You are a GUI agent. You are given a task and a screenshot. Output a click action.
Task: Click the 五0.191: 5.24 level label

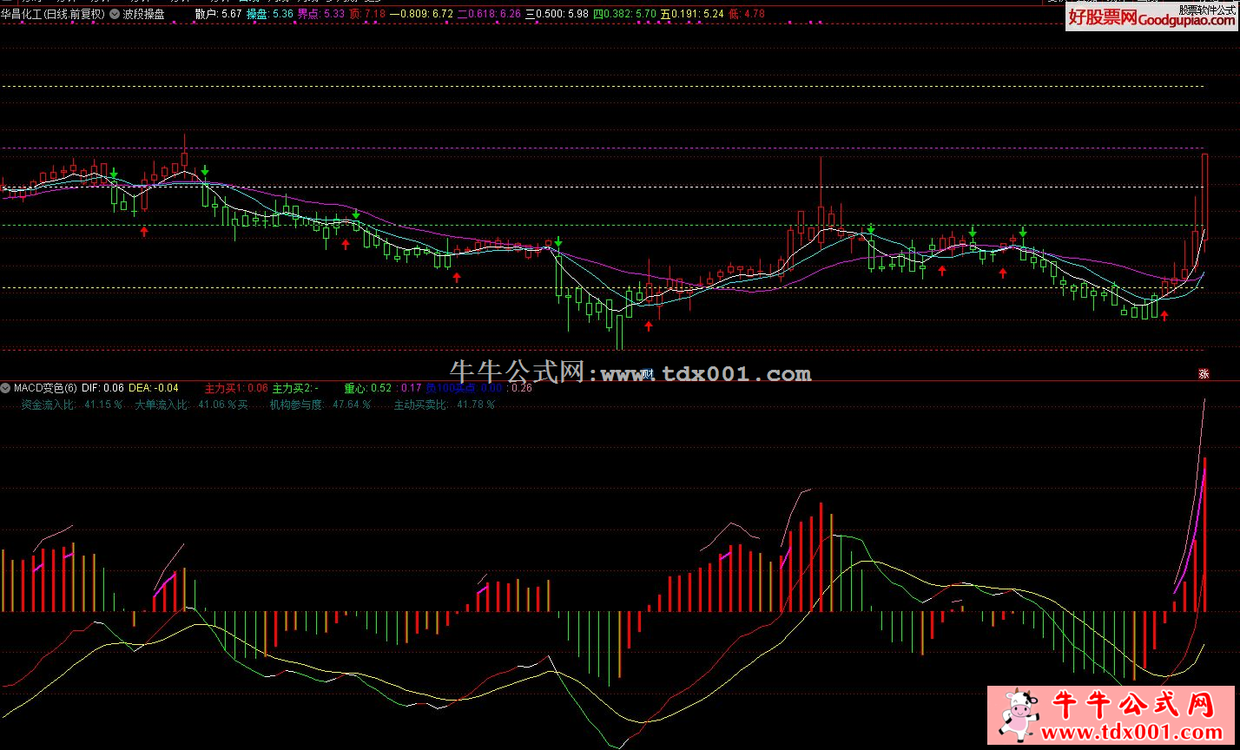coord(692,14)
